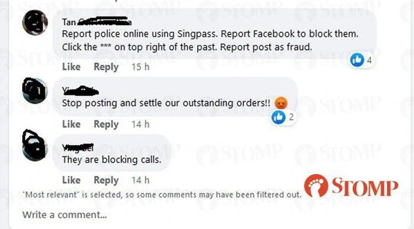Click the 'Most relevant' filter notice text
The width and height of the screenshot is (414, 229).
tap(162, 195)
